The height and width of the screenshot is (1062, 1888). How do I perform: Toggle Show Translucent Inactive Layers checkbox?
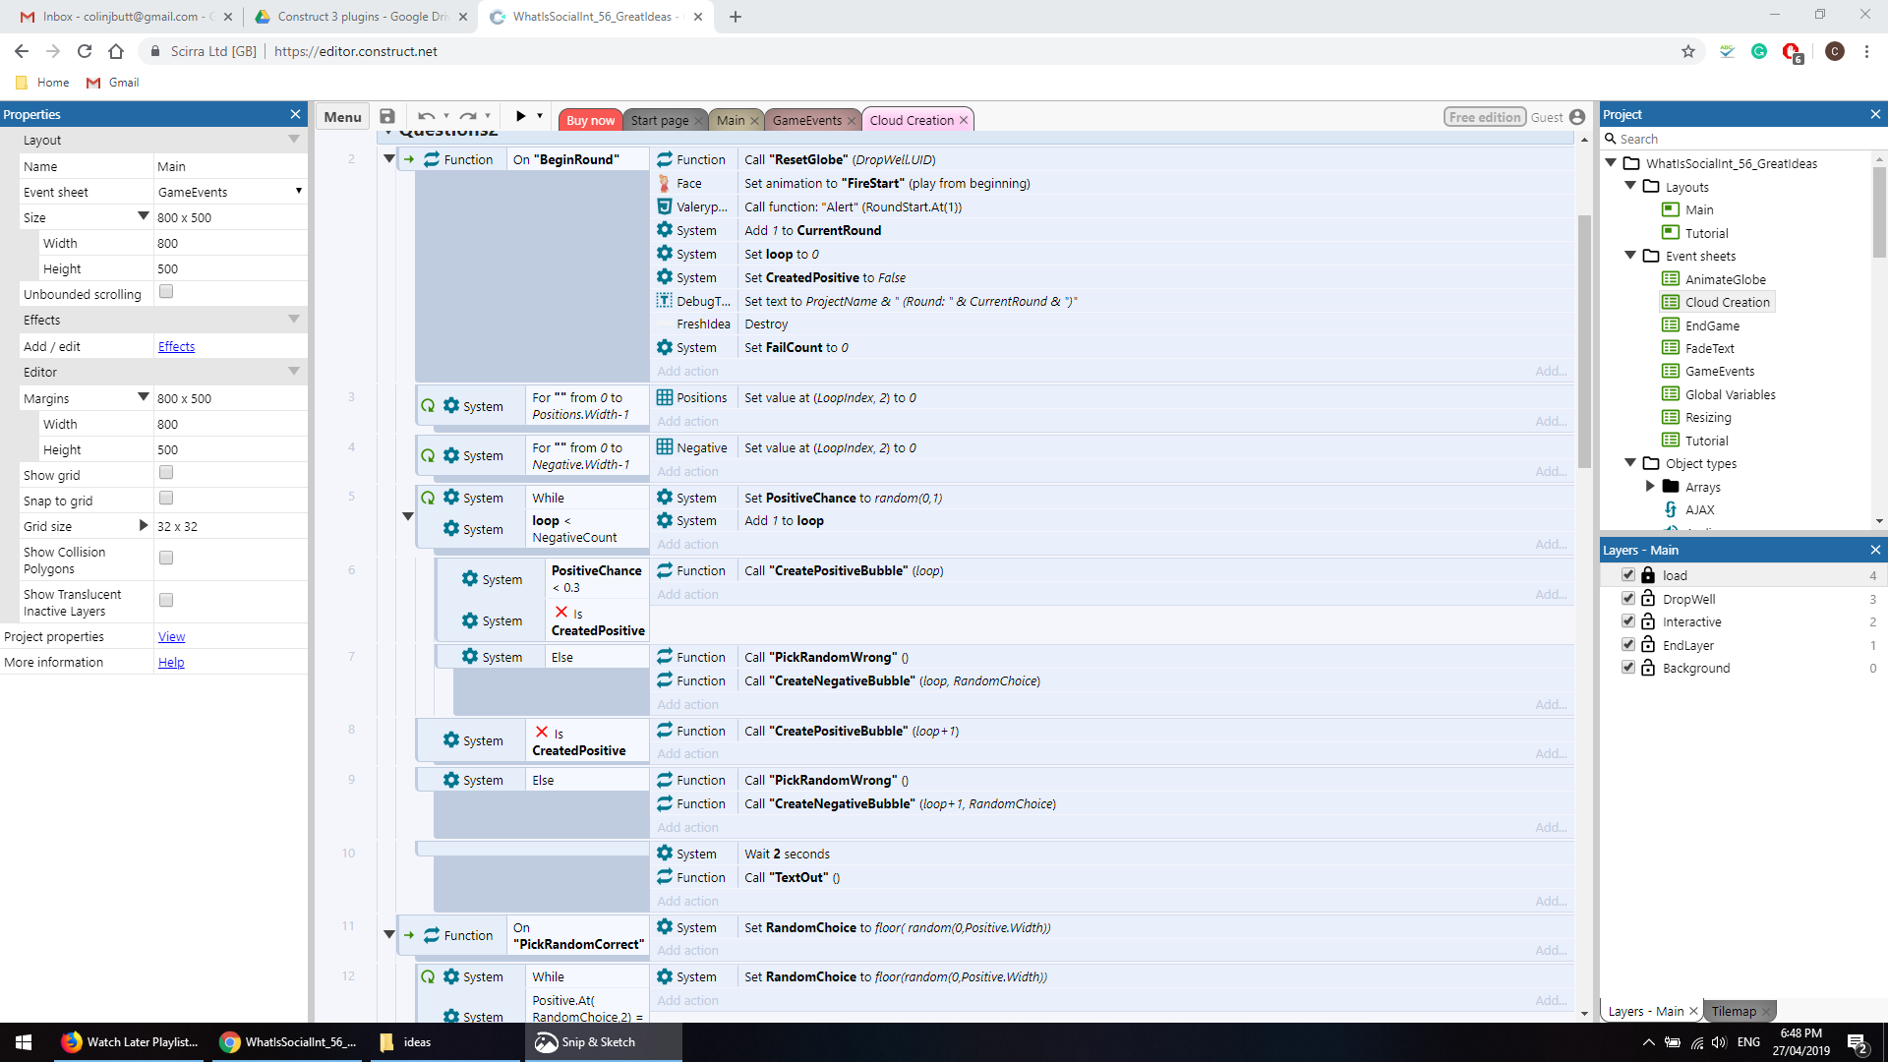coord(166,600)
